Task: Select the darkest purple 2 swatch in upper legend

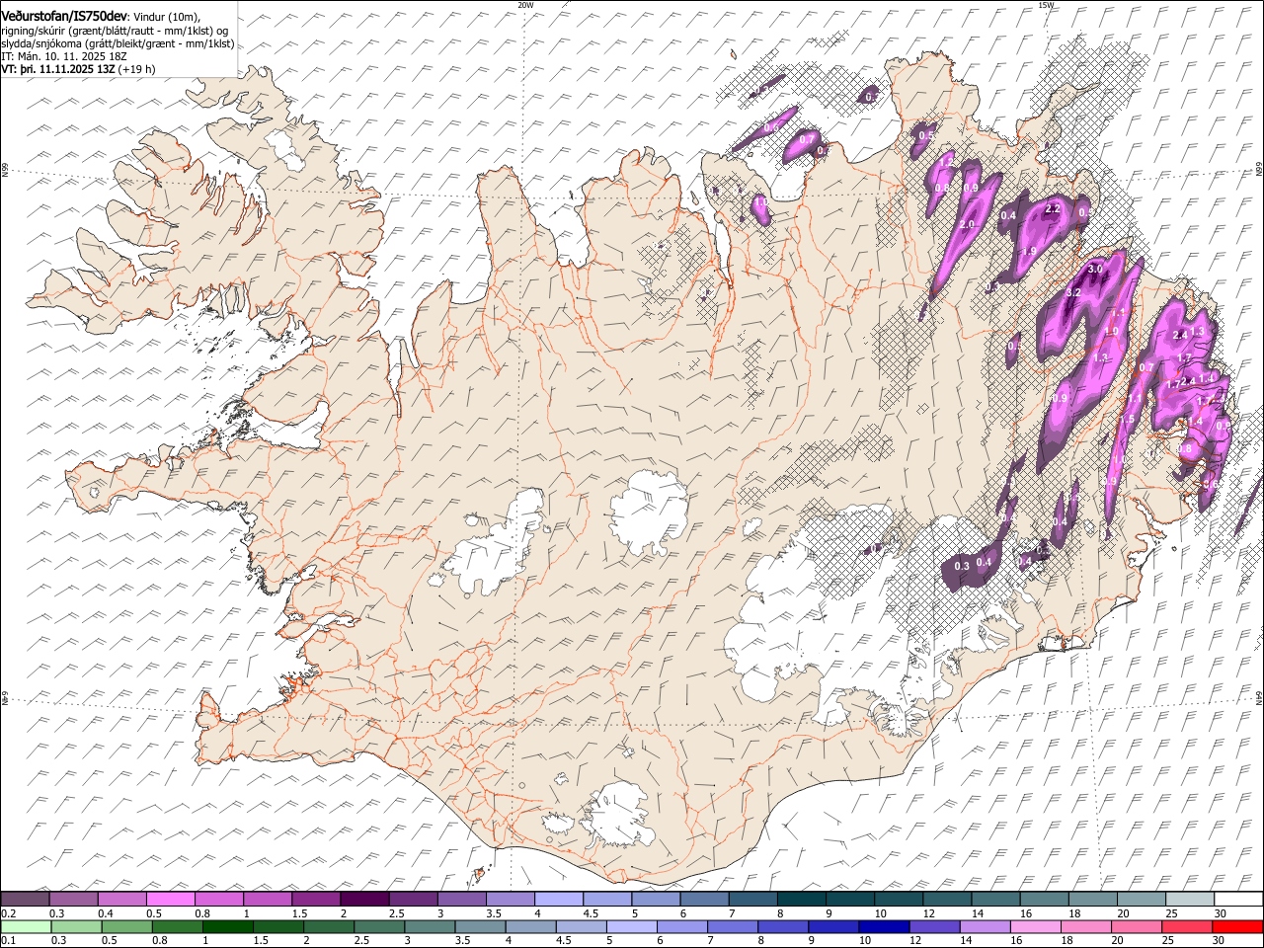Action: [x=363, y=900]
